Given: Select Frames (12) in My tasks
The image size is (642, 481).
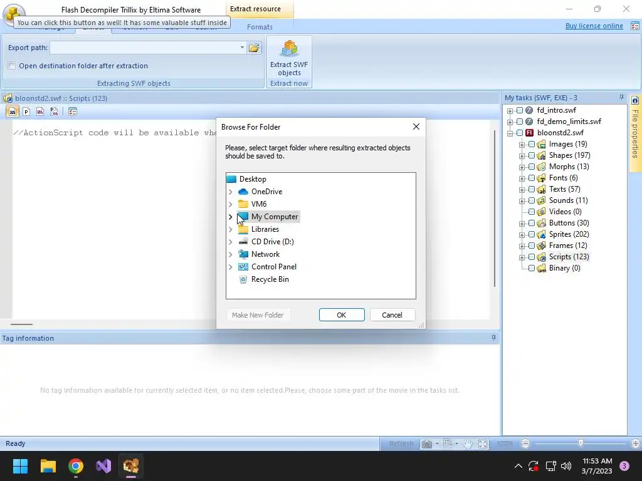Looking at the screenshot, I should point(568,246).
